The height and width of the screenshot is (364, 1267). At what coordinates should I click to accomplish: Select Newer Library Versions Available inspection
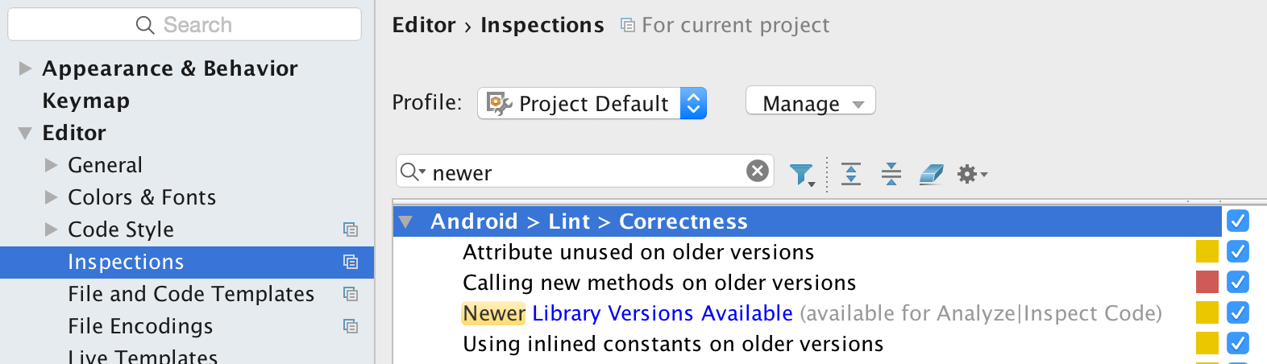click(661, 313)
